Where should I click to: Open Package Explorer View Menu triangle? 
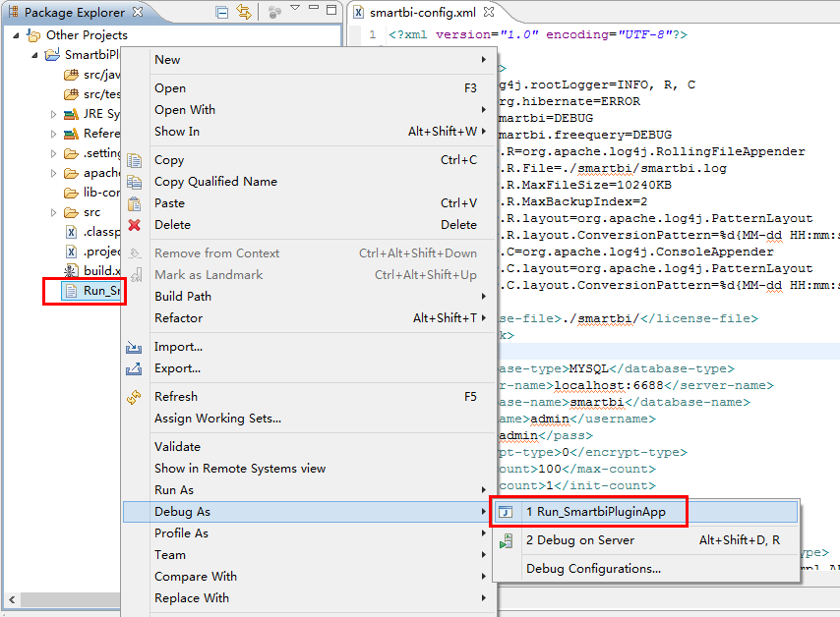(x=295, y=8)
